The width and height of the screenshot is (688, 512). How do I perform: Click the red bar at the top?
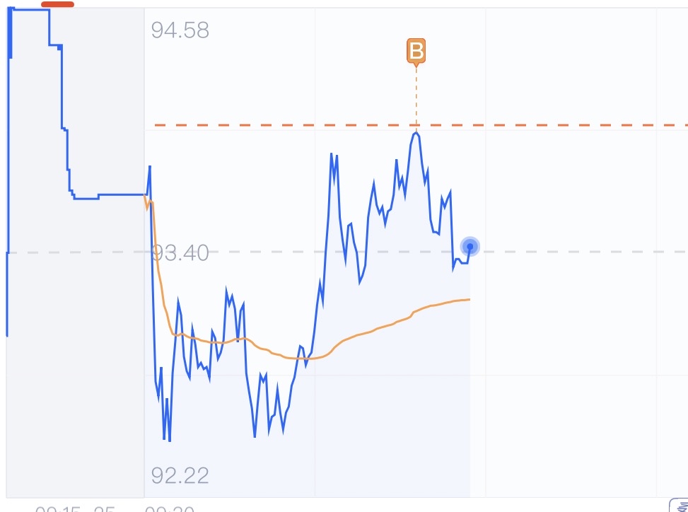point(57,4)
